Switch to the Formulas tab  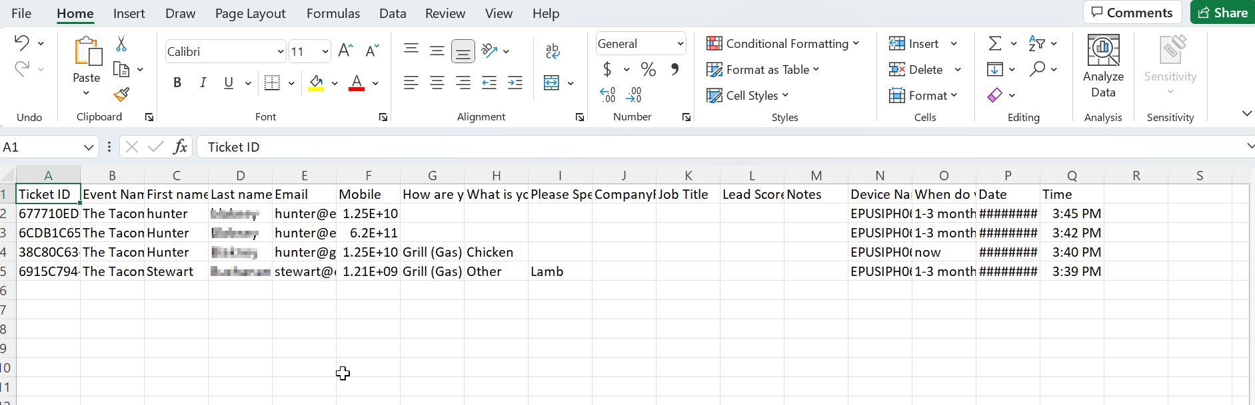333,13
